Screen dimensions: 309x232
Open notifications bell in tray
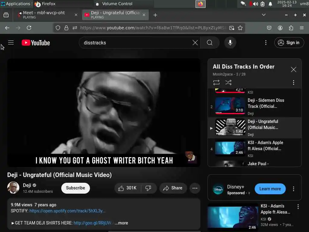[x=270, y=4]
